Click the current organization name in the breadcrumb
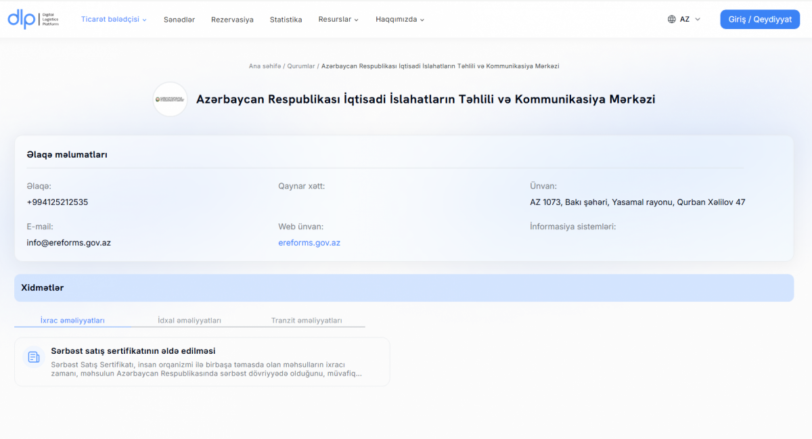 (x=440, y=66)
